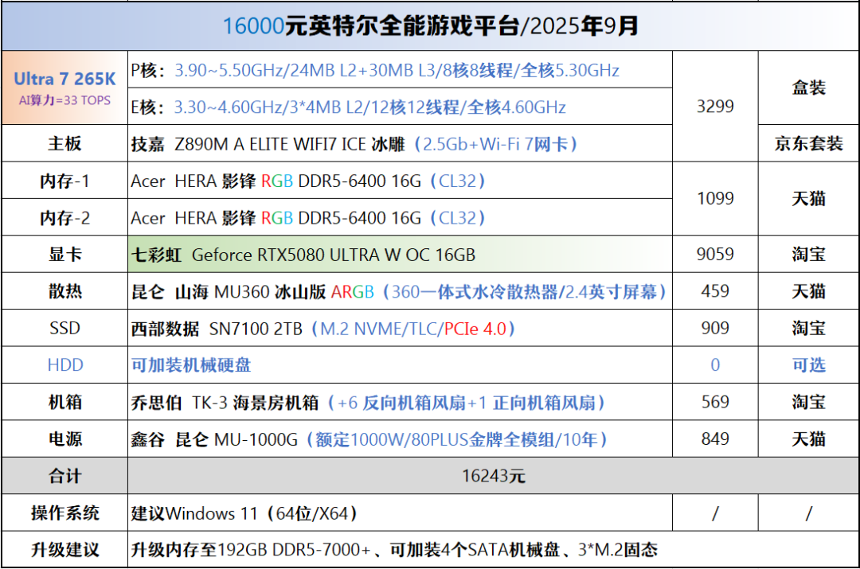Click the price "3299"
Image resolution: width=860 pixels, height=569 pixels.
tap(715, 106)
